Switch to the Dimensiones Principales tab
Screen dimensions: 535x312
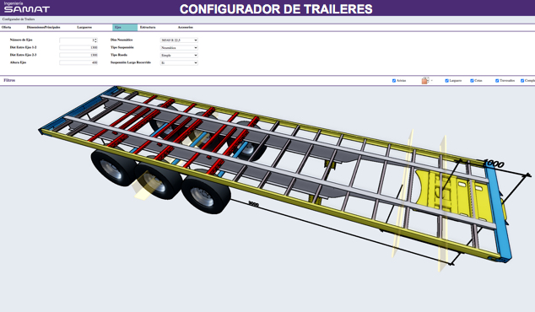[x=43, y=27]
